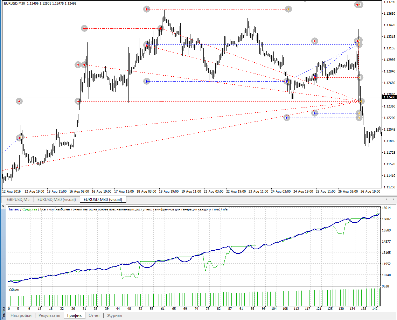Click the 9528 balance scale value
This screenshot has width=397, height=320.
tap(385, 286)
